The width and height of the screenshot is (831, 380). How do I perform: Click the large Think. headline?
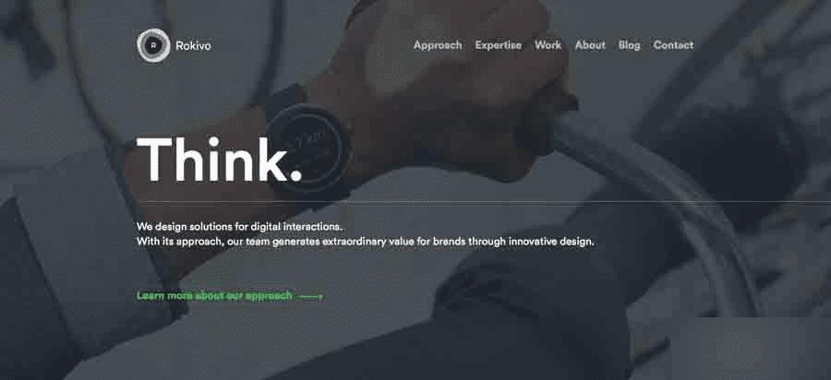point(220,160)
